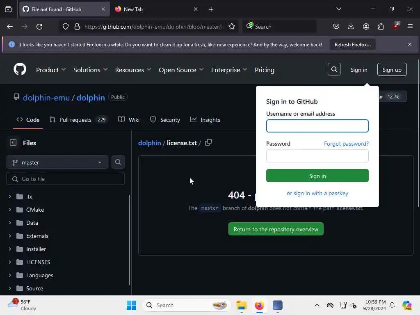Open Copilot preview icon in taskbar

tap(407, 305)
